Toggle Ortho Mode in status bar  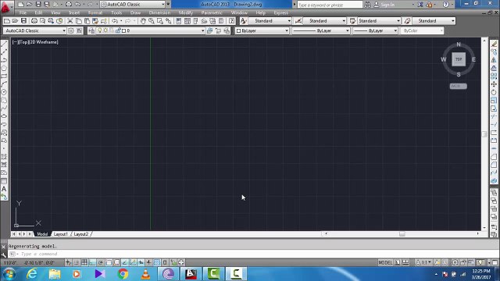pos(92,262)
